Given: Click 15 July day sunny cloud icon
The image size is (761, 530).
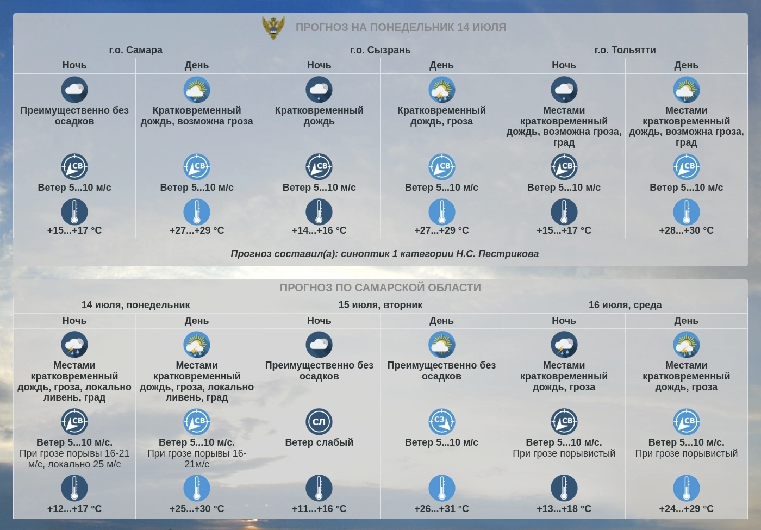Looking at the screenshot, I should tap(441, 345).
